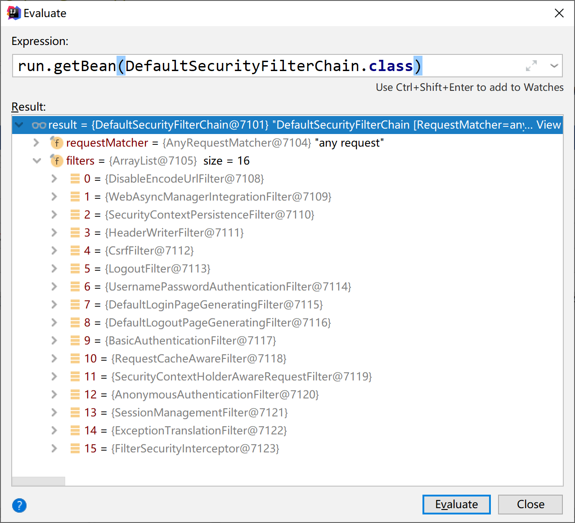The image size is (575, 523).
Task: Select the {BasicAuthenticationFilter@7117} value text
Action: pyautogui.click(x=191, y=340)
